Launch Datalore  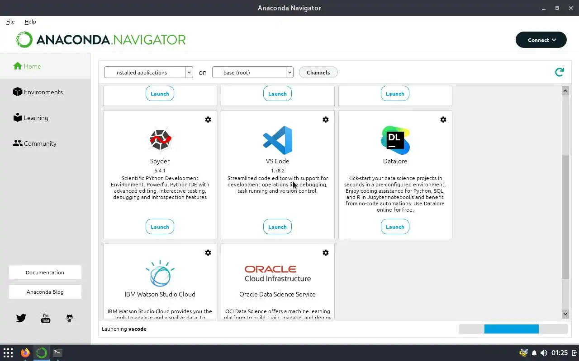[x=395, y=227]
